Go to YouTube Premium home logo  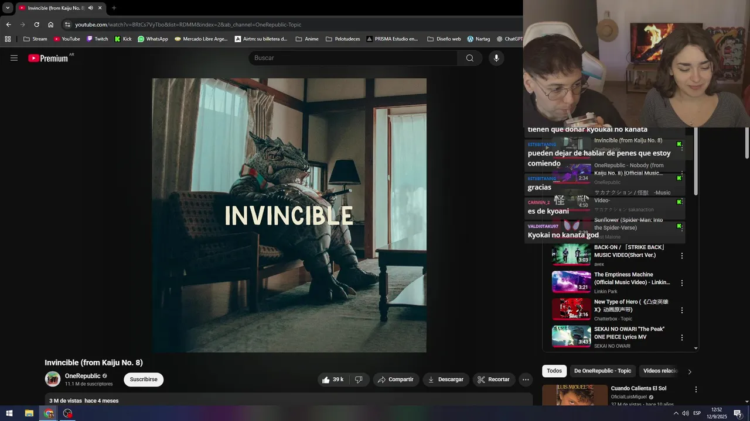click(x=48, y=58)
